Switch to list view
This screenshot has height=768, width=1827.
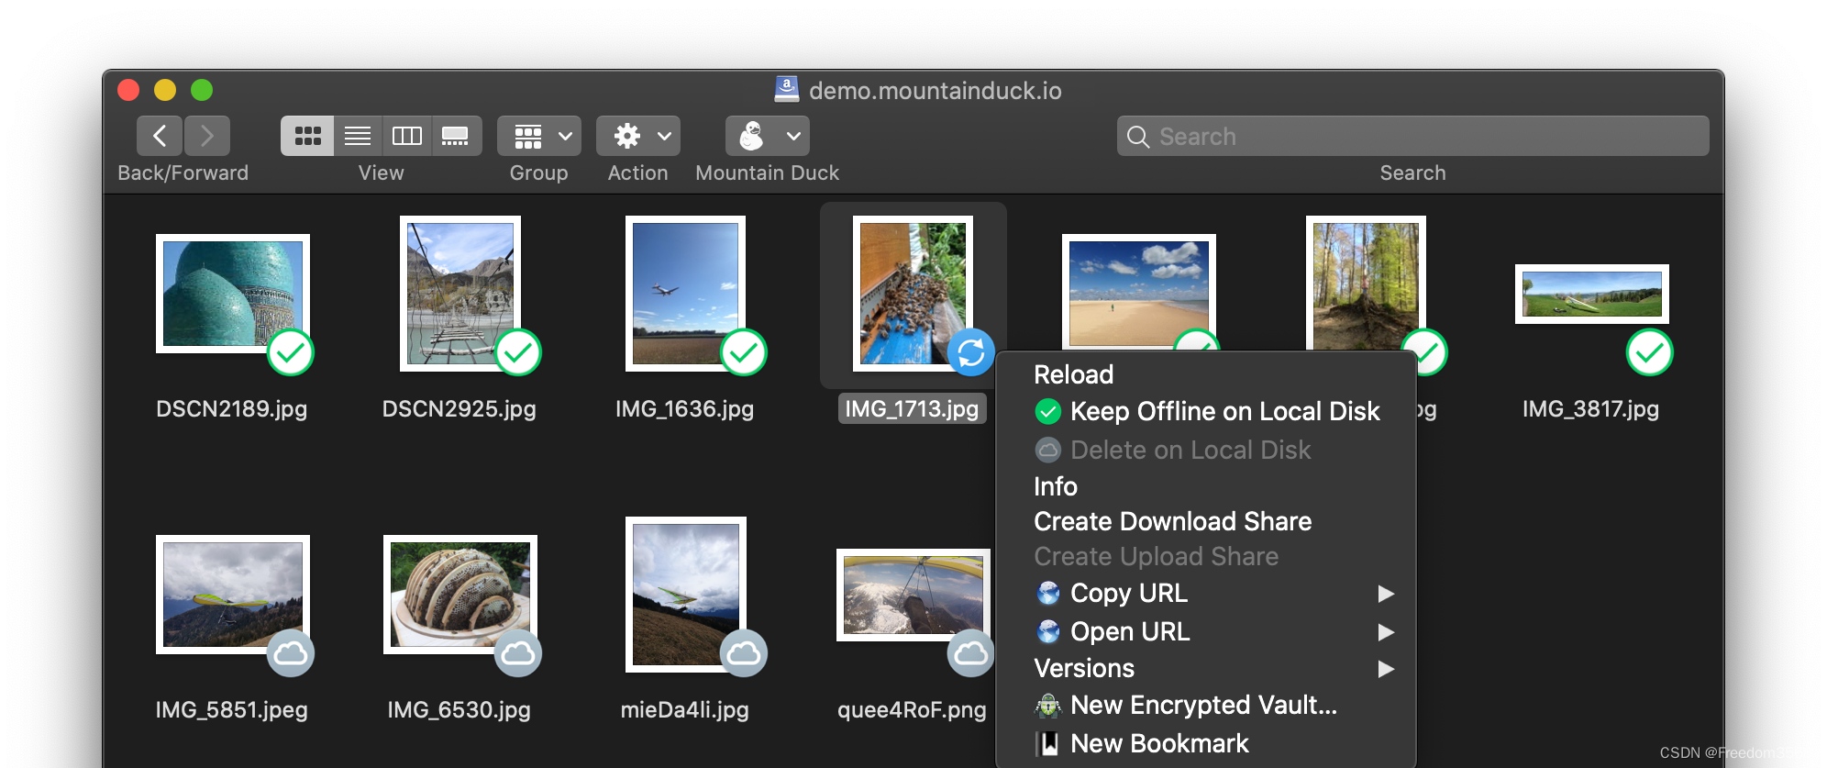point(358,136)
